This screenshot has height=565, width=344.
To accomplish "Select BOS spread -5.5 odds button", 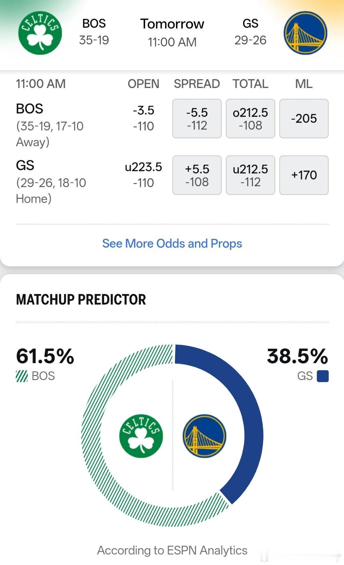I will tap(197, 119).
